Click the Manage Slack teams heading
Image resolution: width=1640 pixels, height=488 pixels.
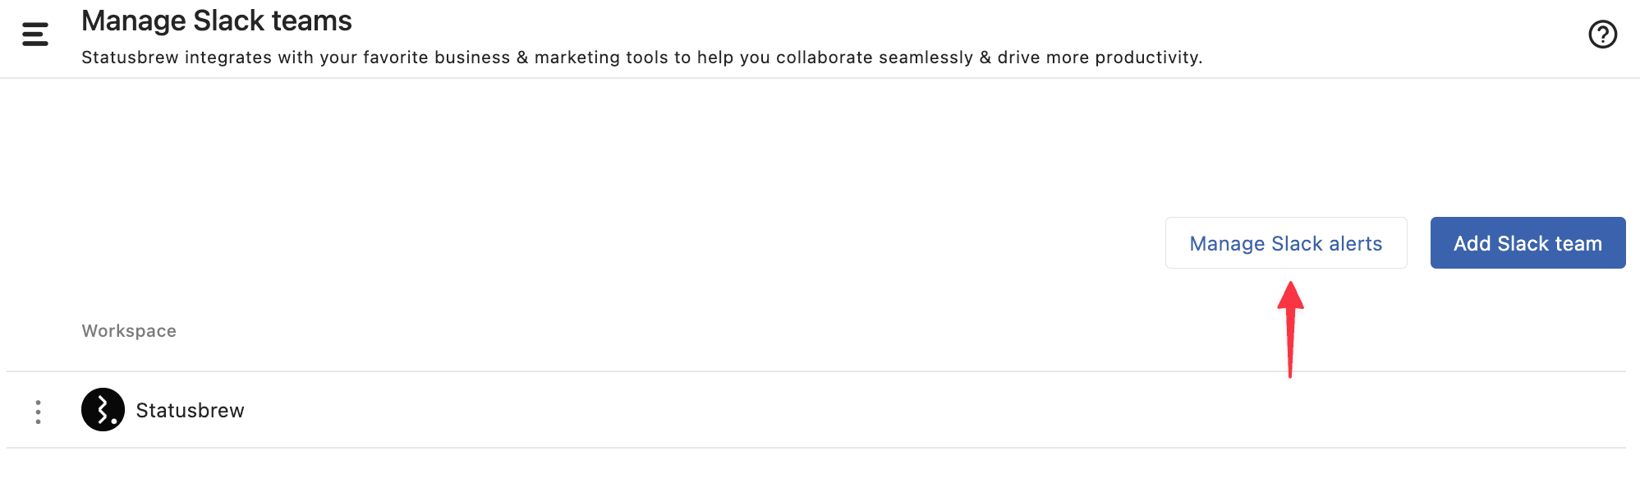tap(216, 21)
